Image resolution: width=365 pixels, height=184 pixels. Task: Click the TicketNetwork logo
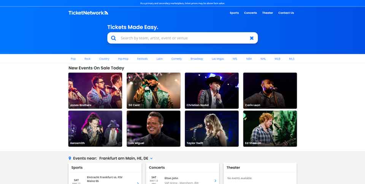pyautogui.click(x=88, y=13)
